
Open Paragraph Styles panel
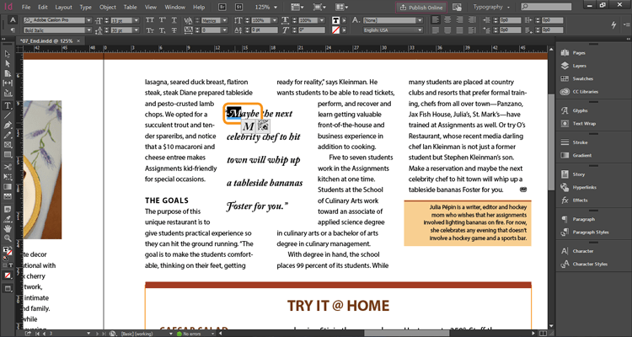[591, 233]
